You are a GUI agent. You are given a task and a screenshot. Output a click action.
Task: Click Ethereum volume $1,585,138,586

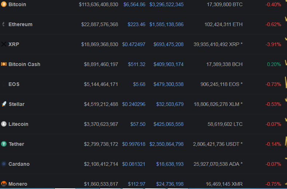tap(166, 24)
